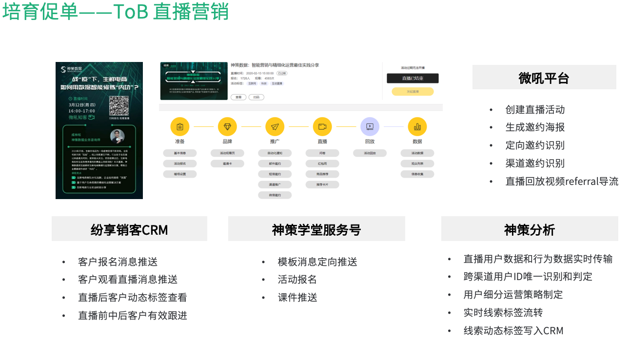Click the 已过期 status badge

coord(282,73)
